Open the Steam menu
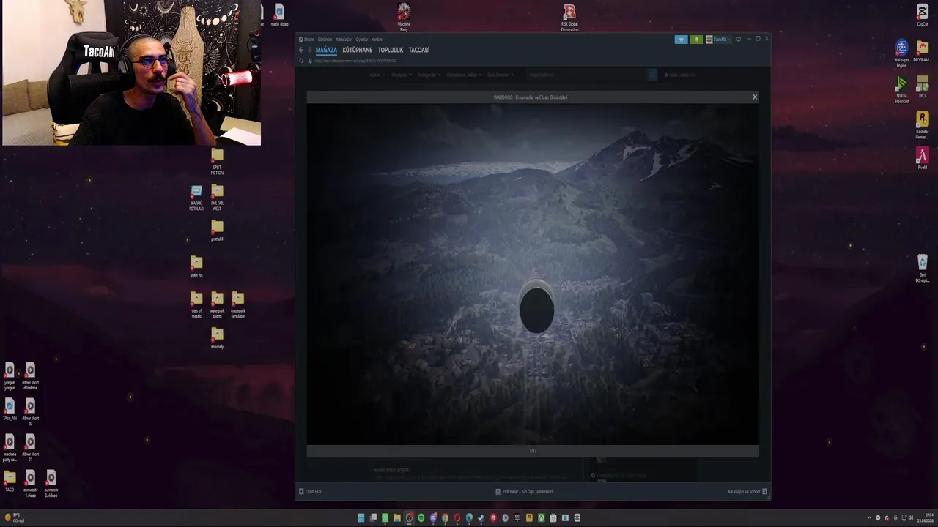This screenshot has width=938, height=527. click(307, 40)
